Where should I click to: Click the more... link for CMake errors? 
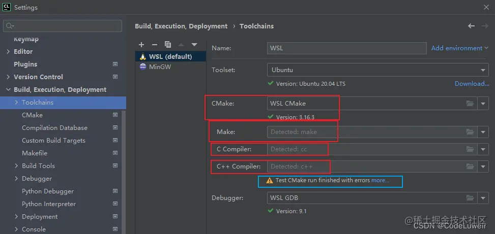pyautogui.click(x=381, y=181)
